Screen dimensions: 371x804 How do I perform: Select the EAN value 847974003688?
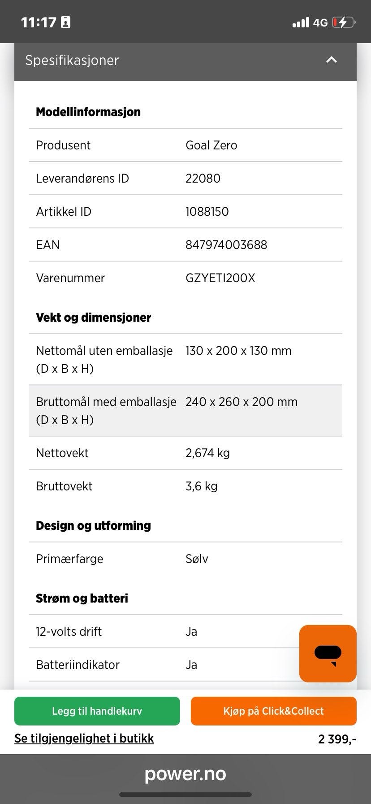click(x=226, y=245)
